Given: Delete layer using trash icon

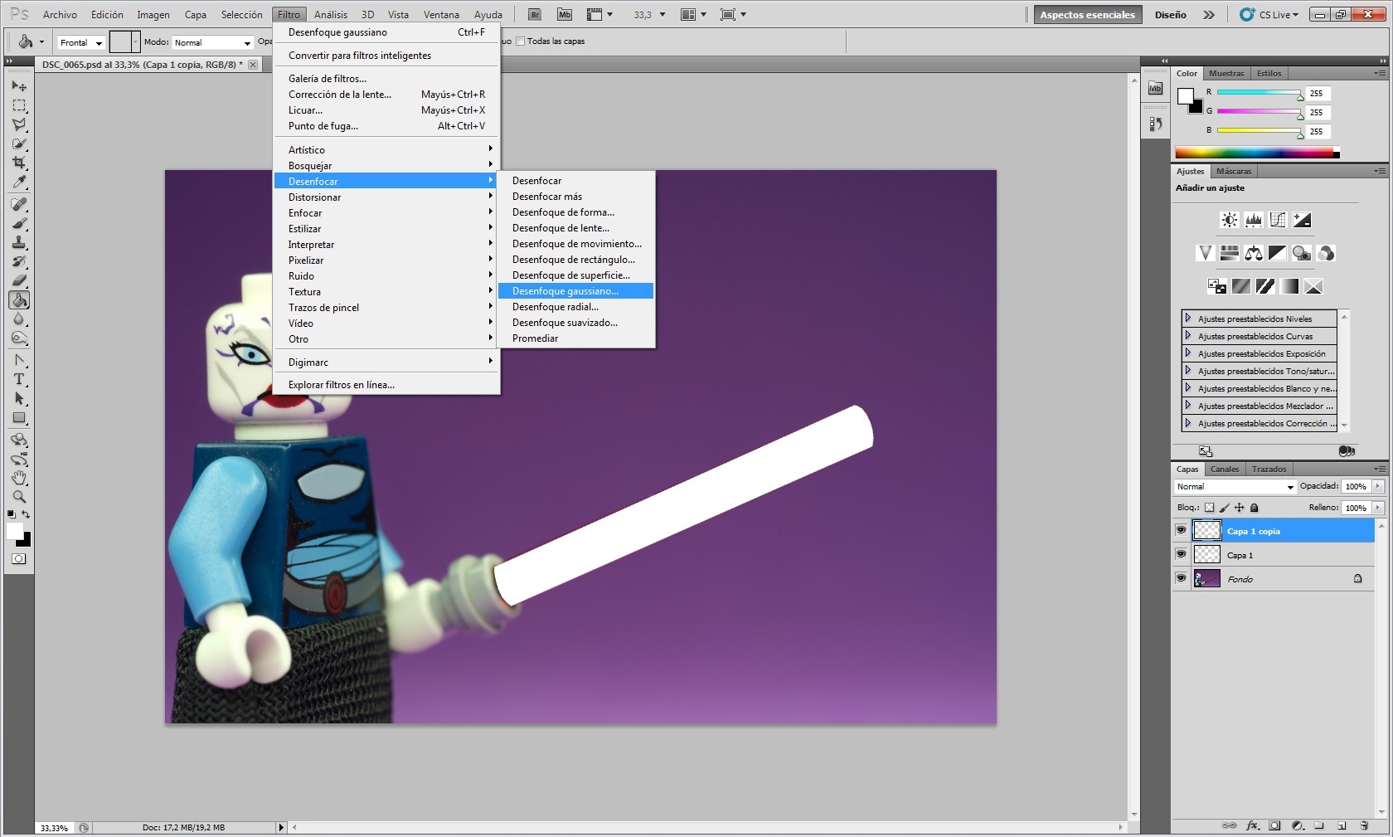Looking at the screenshot, I should tap(1364, 825).
